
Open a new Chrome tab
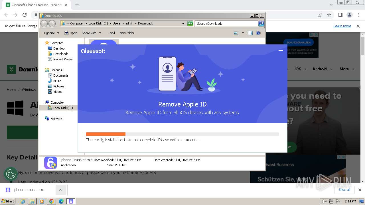pos(77,5)
